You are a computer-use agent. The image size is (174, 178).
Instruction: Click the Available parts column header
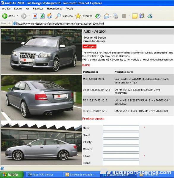(124, 72)
